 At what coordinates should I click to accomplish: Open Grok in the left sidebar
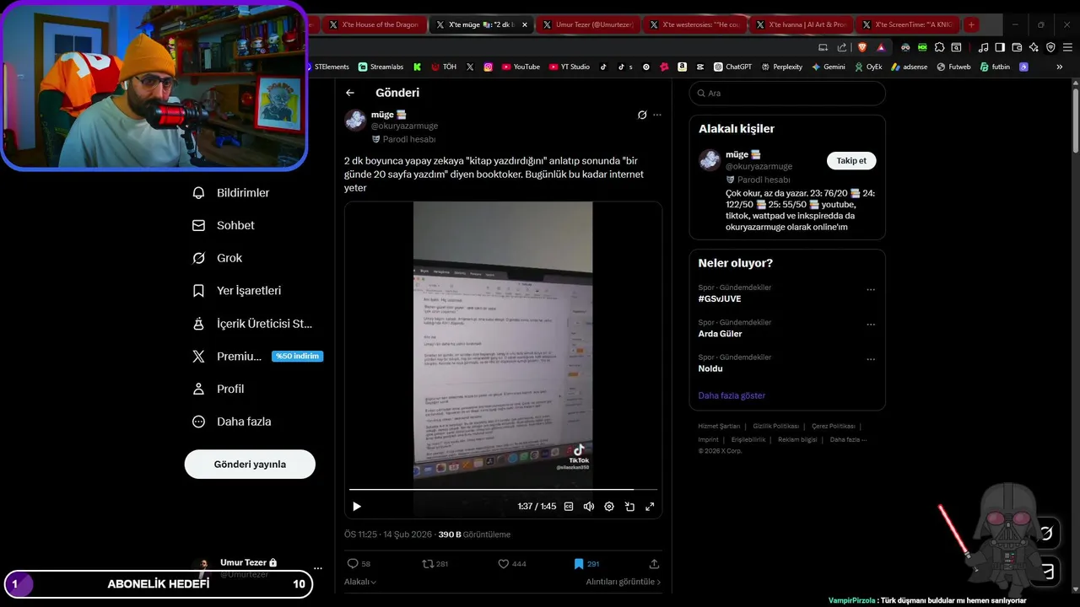(217, 258)
